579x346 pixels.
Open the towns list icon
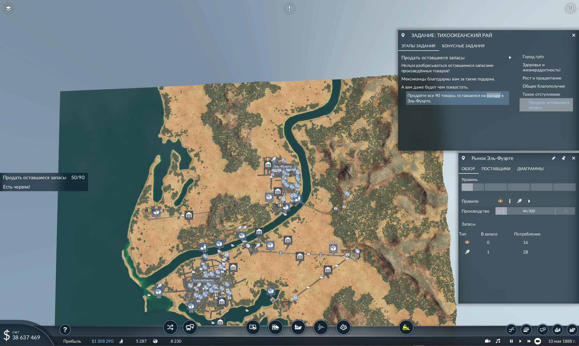558,330
